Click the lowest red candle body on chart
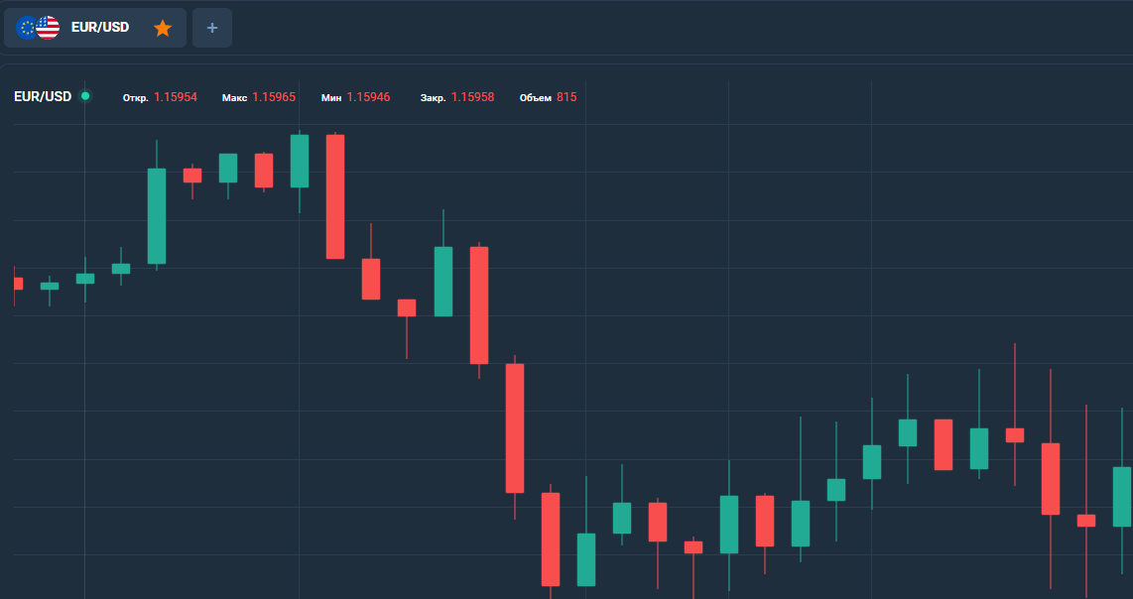This screenshot has height=599, width=1133. point(551,539)
